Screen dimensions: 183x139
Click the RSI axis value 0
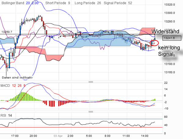pos(165,134)
